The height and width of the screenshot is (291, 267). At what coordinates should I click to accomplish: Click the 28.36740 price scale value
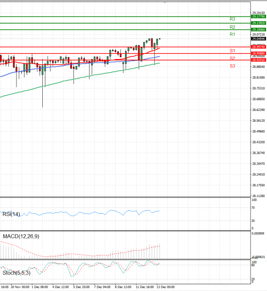pyautogui.click(x=259, y=153)
